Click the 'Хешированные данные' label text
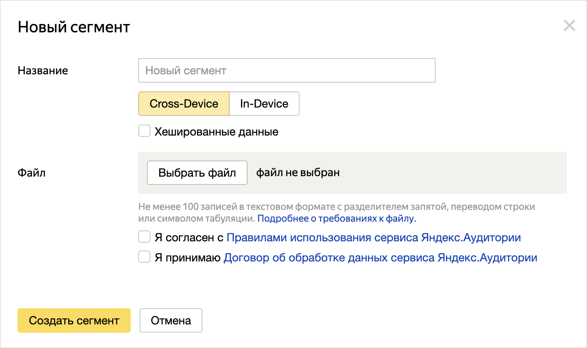Screen dimensions: 587x348 click(x=217, y=132)
